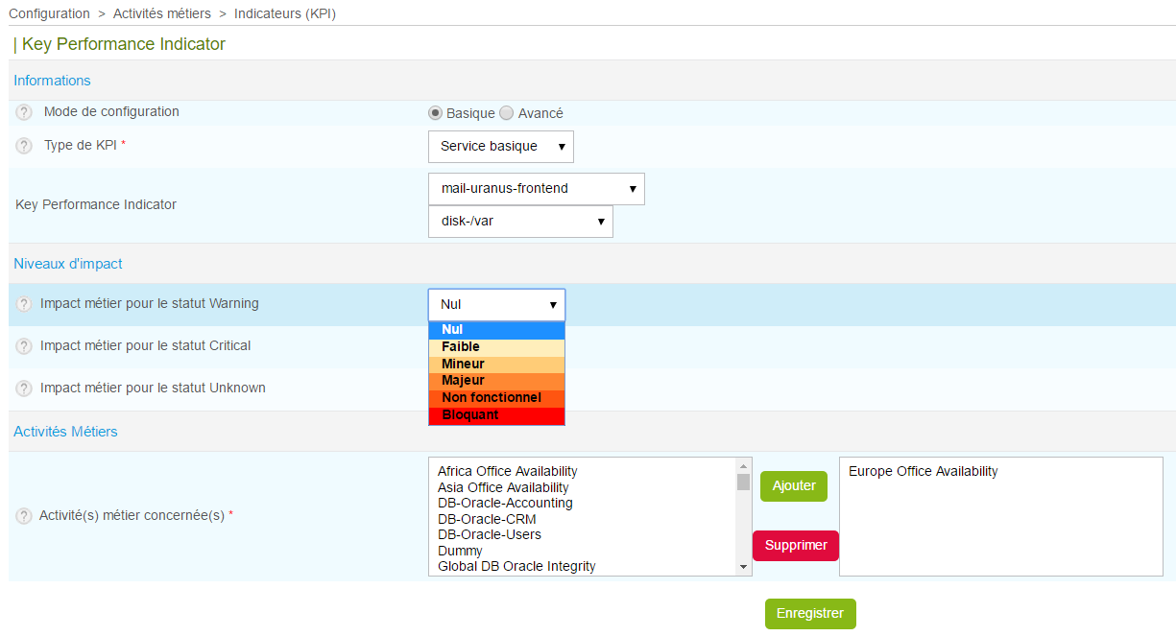This screenshot has height=636, width=1176.
Task: Click help icon next to Type de KPI
Action: pos(24,147)
